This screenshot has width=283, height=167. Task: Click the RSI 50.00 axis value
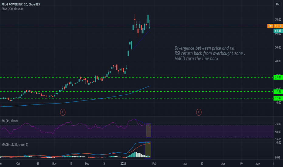tap(278, 132)
